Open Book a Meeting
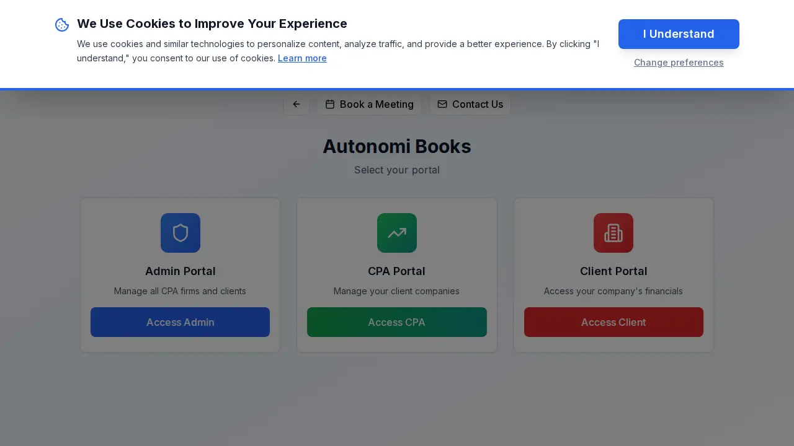 point(369,104)
